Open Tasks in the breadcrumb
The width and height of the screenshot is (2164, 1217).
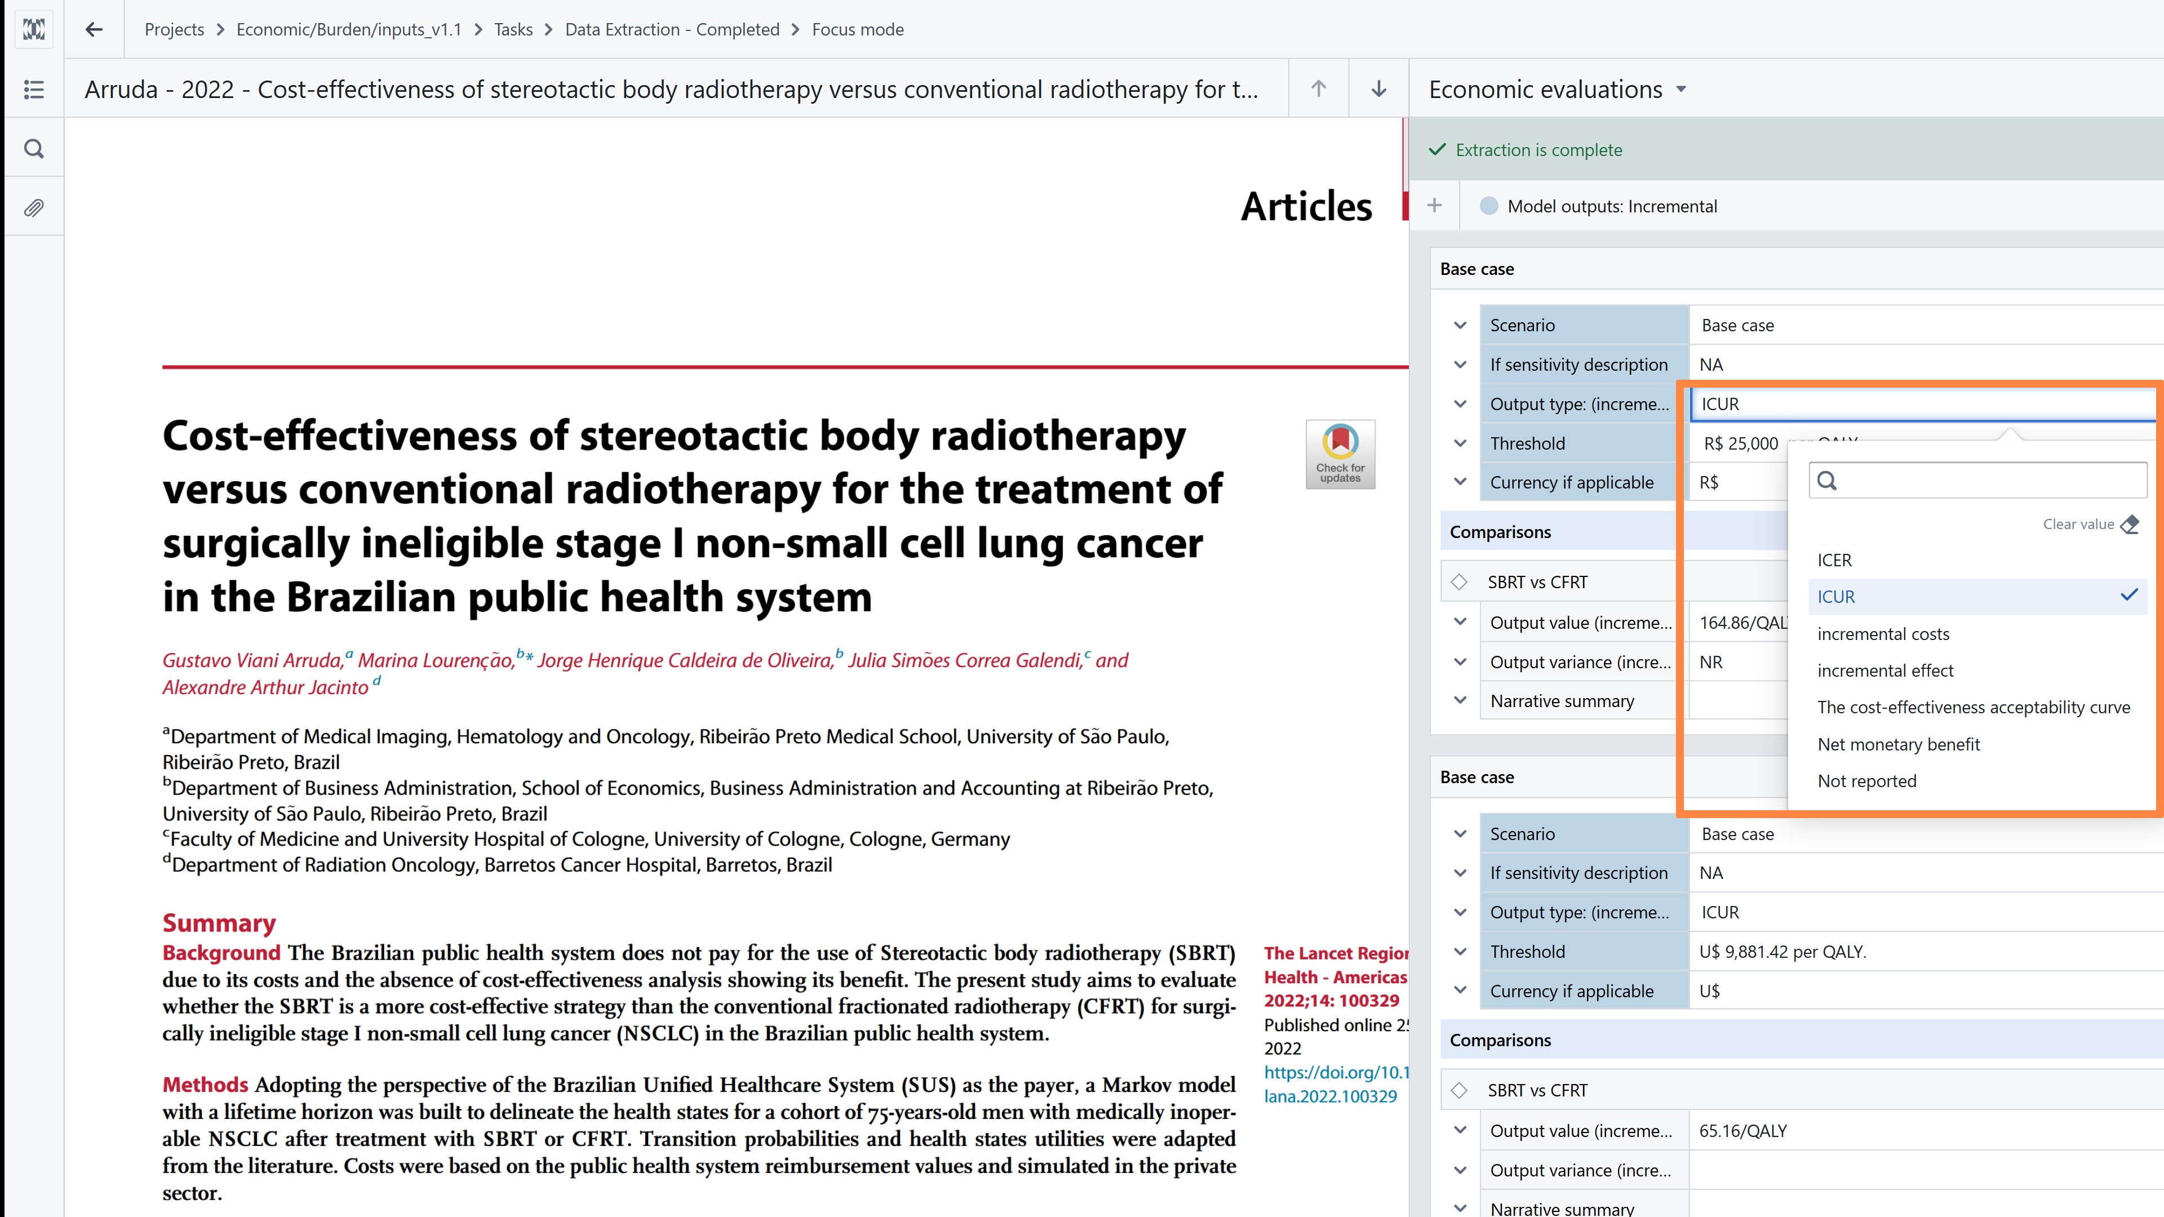(x=513, y=29)
